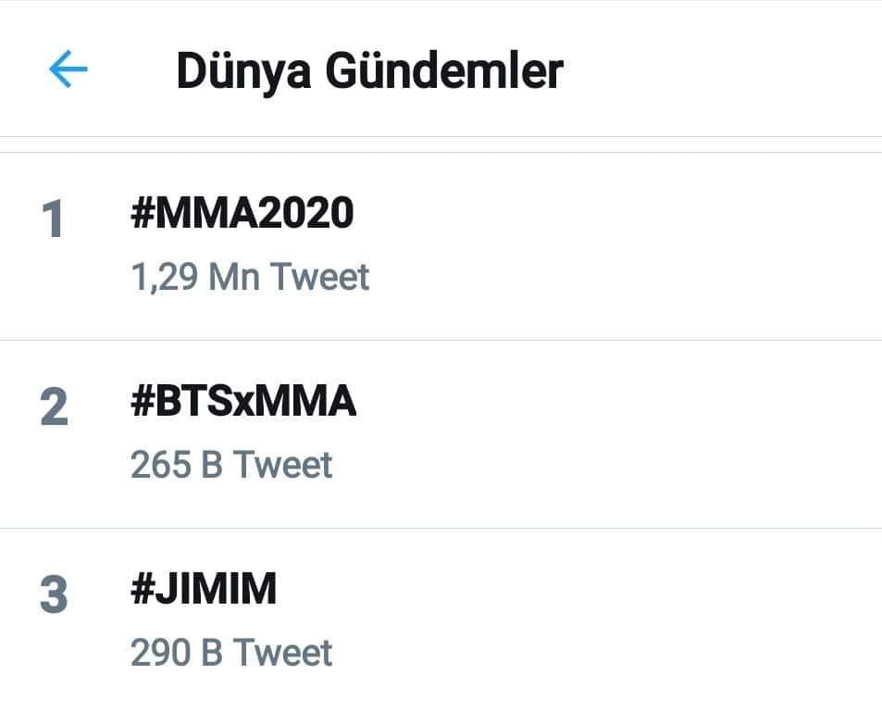Open the #BTSxMMA hashtag trend

tap(243, 402)
